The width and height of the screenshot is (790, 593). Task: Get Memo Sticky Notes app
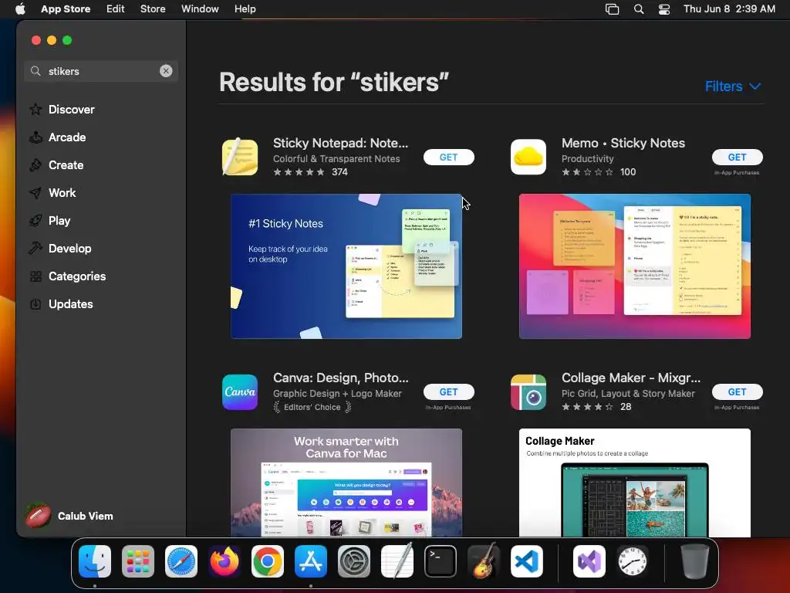click(737, 157)
